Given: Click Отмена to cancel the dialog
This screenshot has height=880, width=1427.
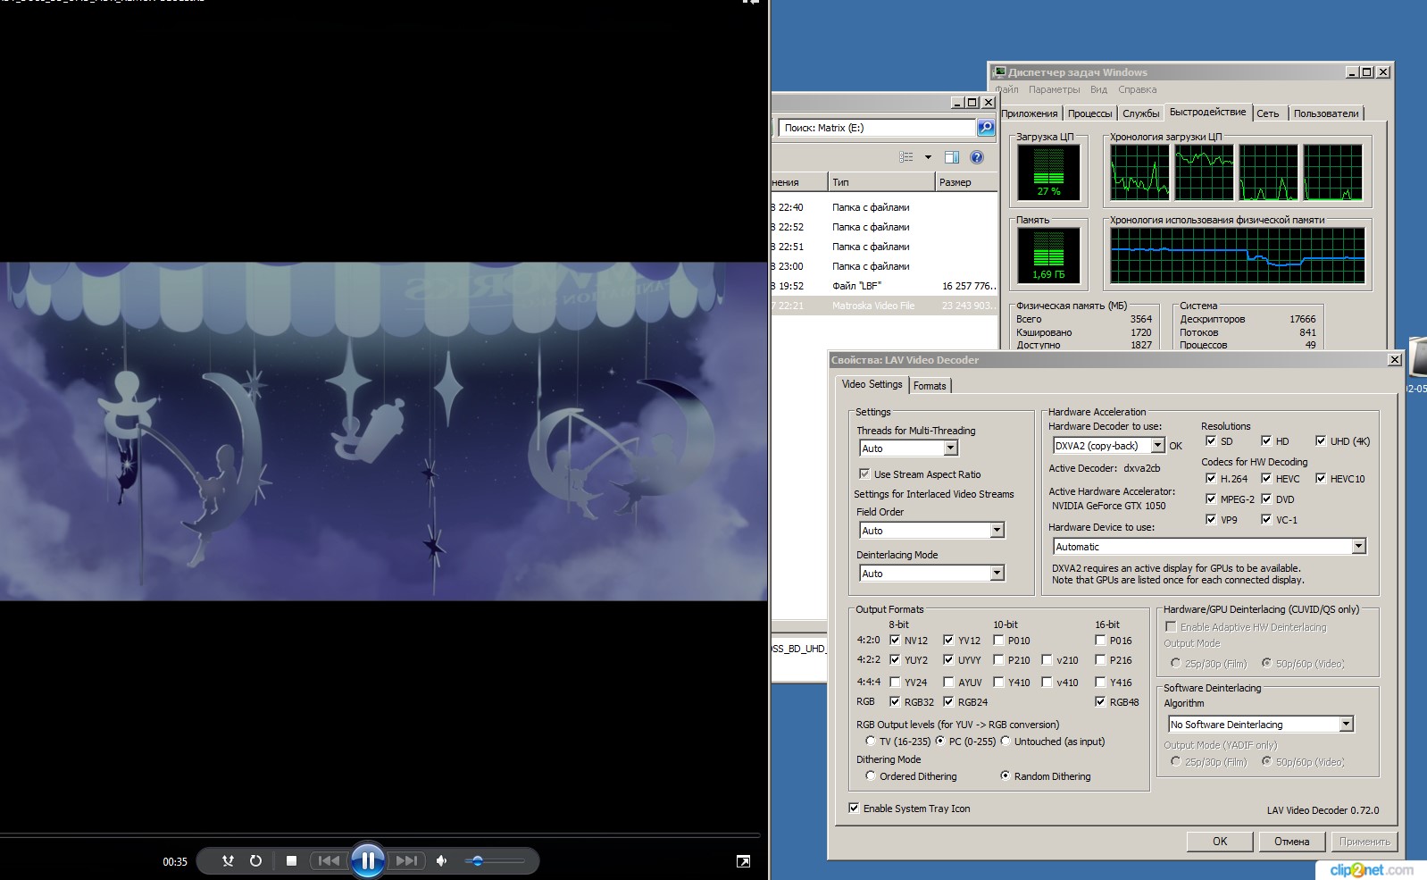Looking at the screenshot, I should (1292, 842).
